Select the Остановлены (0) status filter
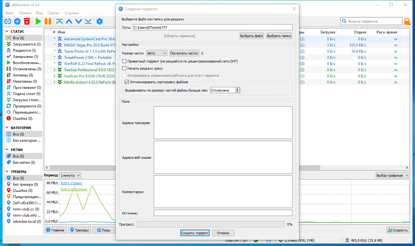Screen dimensions: 415x246 pos(24,69)
